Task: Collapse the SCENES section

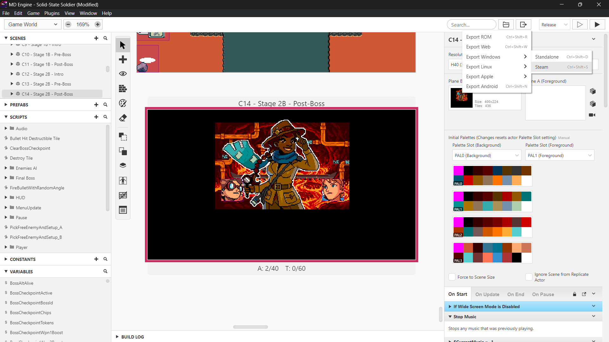Action: point(6,38)
